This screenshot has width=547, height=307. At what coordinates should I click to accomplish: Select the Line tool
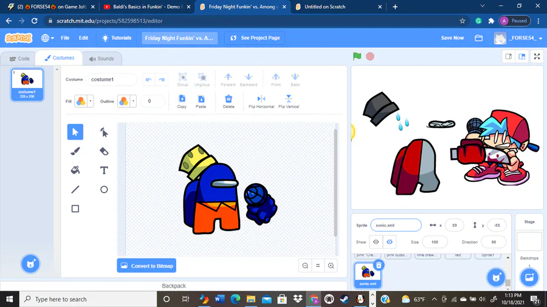pyautogui.click(x=75, y=189)
